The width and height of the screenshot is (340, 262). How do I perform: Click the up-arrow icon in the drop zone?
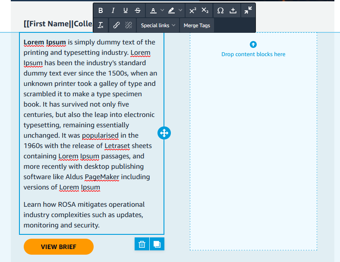[x=253, y=44]
